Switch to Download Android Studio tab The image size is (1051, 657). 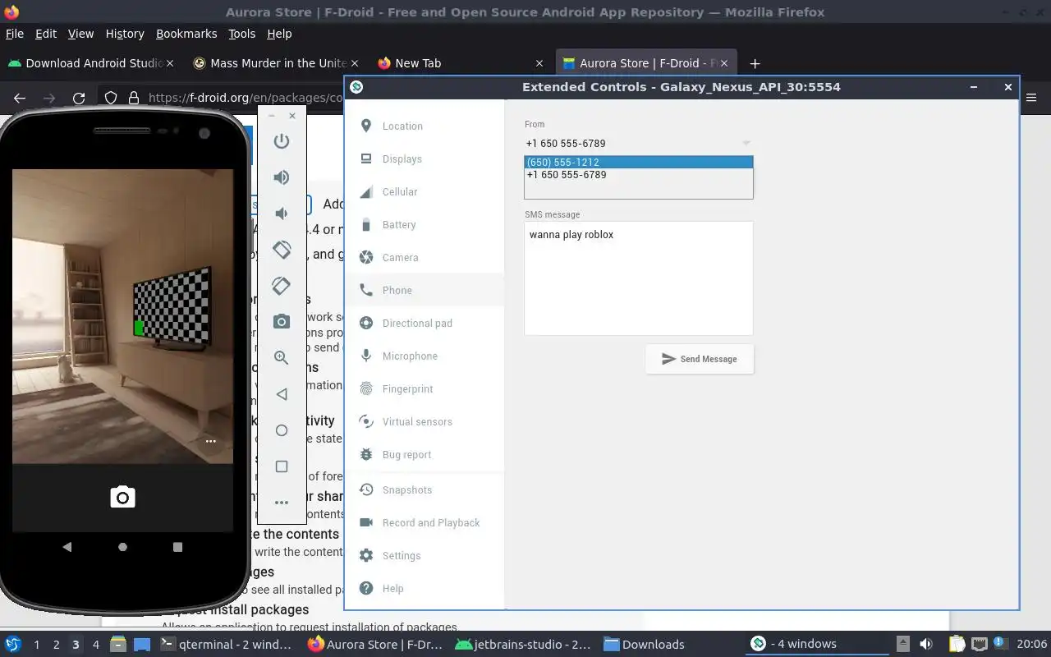(x=90, y=63)
